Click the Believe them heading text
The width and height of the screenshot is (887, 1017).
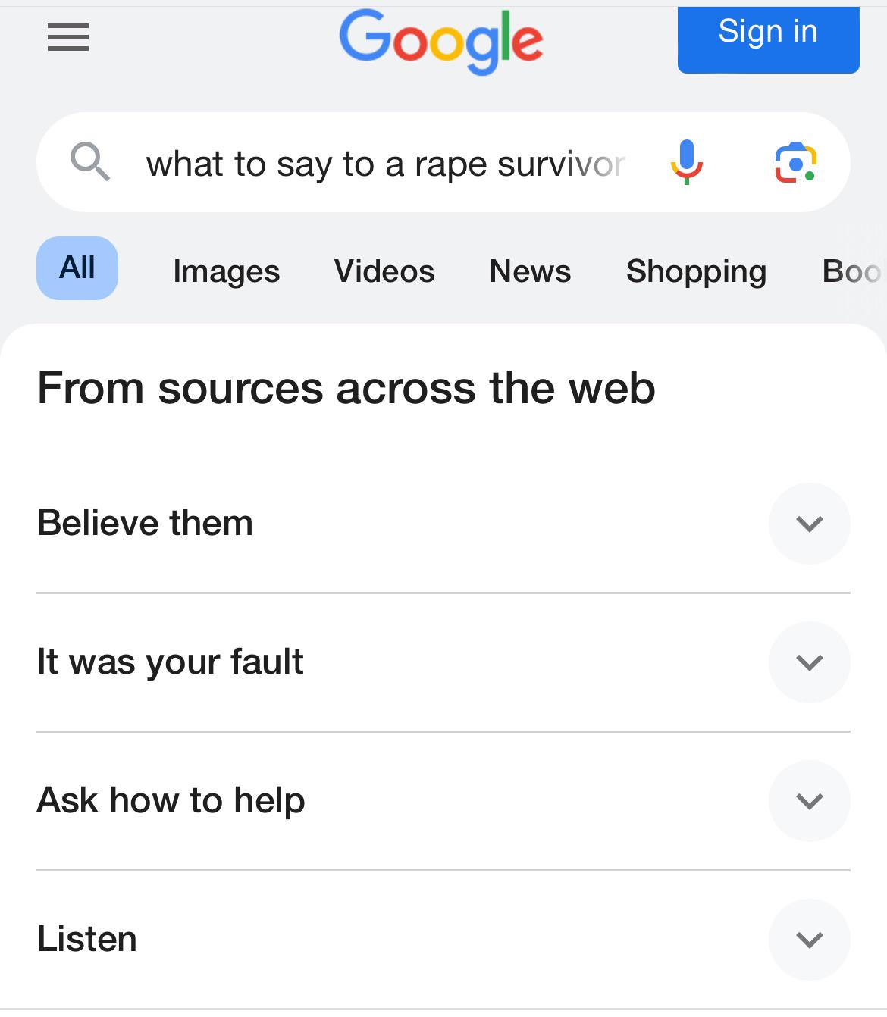145,523
